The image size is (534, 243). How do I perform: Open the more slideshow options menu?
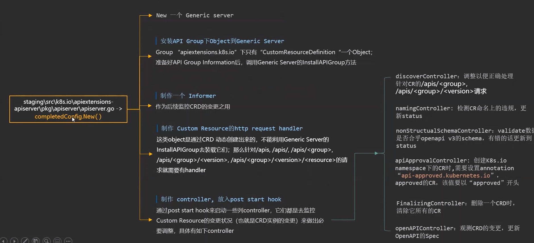pyautogui.click(x=68, y=241)
